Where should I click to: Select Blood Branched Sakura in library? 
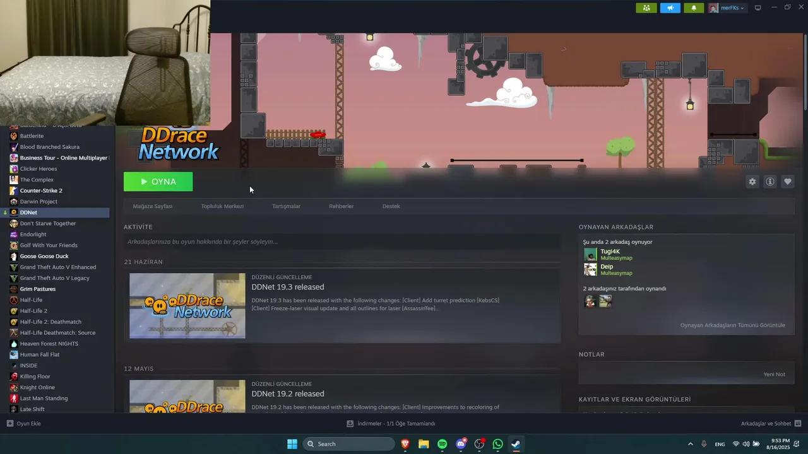[x=50, y=147]
